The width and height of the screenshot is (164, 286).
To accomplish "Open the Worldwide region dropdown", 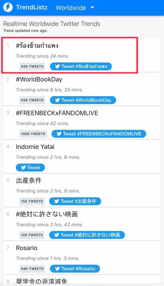I will [75, 8].
